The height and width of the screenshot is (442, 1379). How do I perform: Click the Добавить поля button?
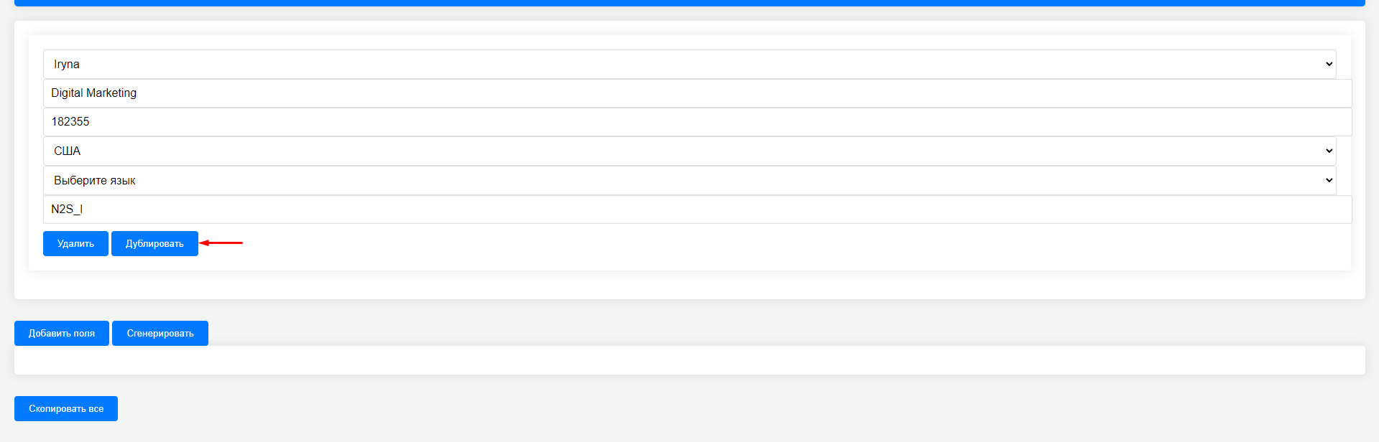62,333
